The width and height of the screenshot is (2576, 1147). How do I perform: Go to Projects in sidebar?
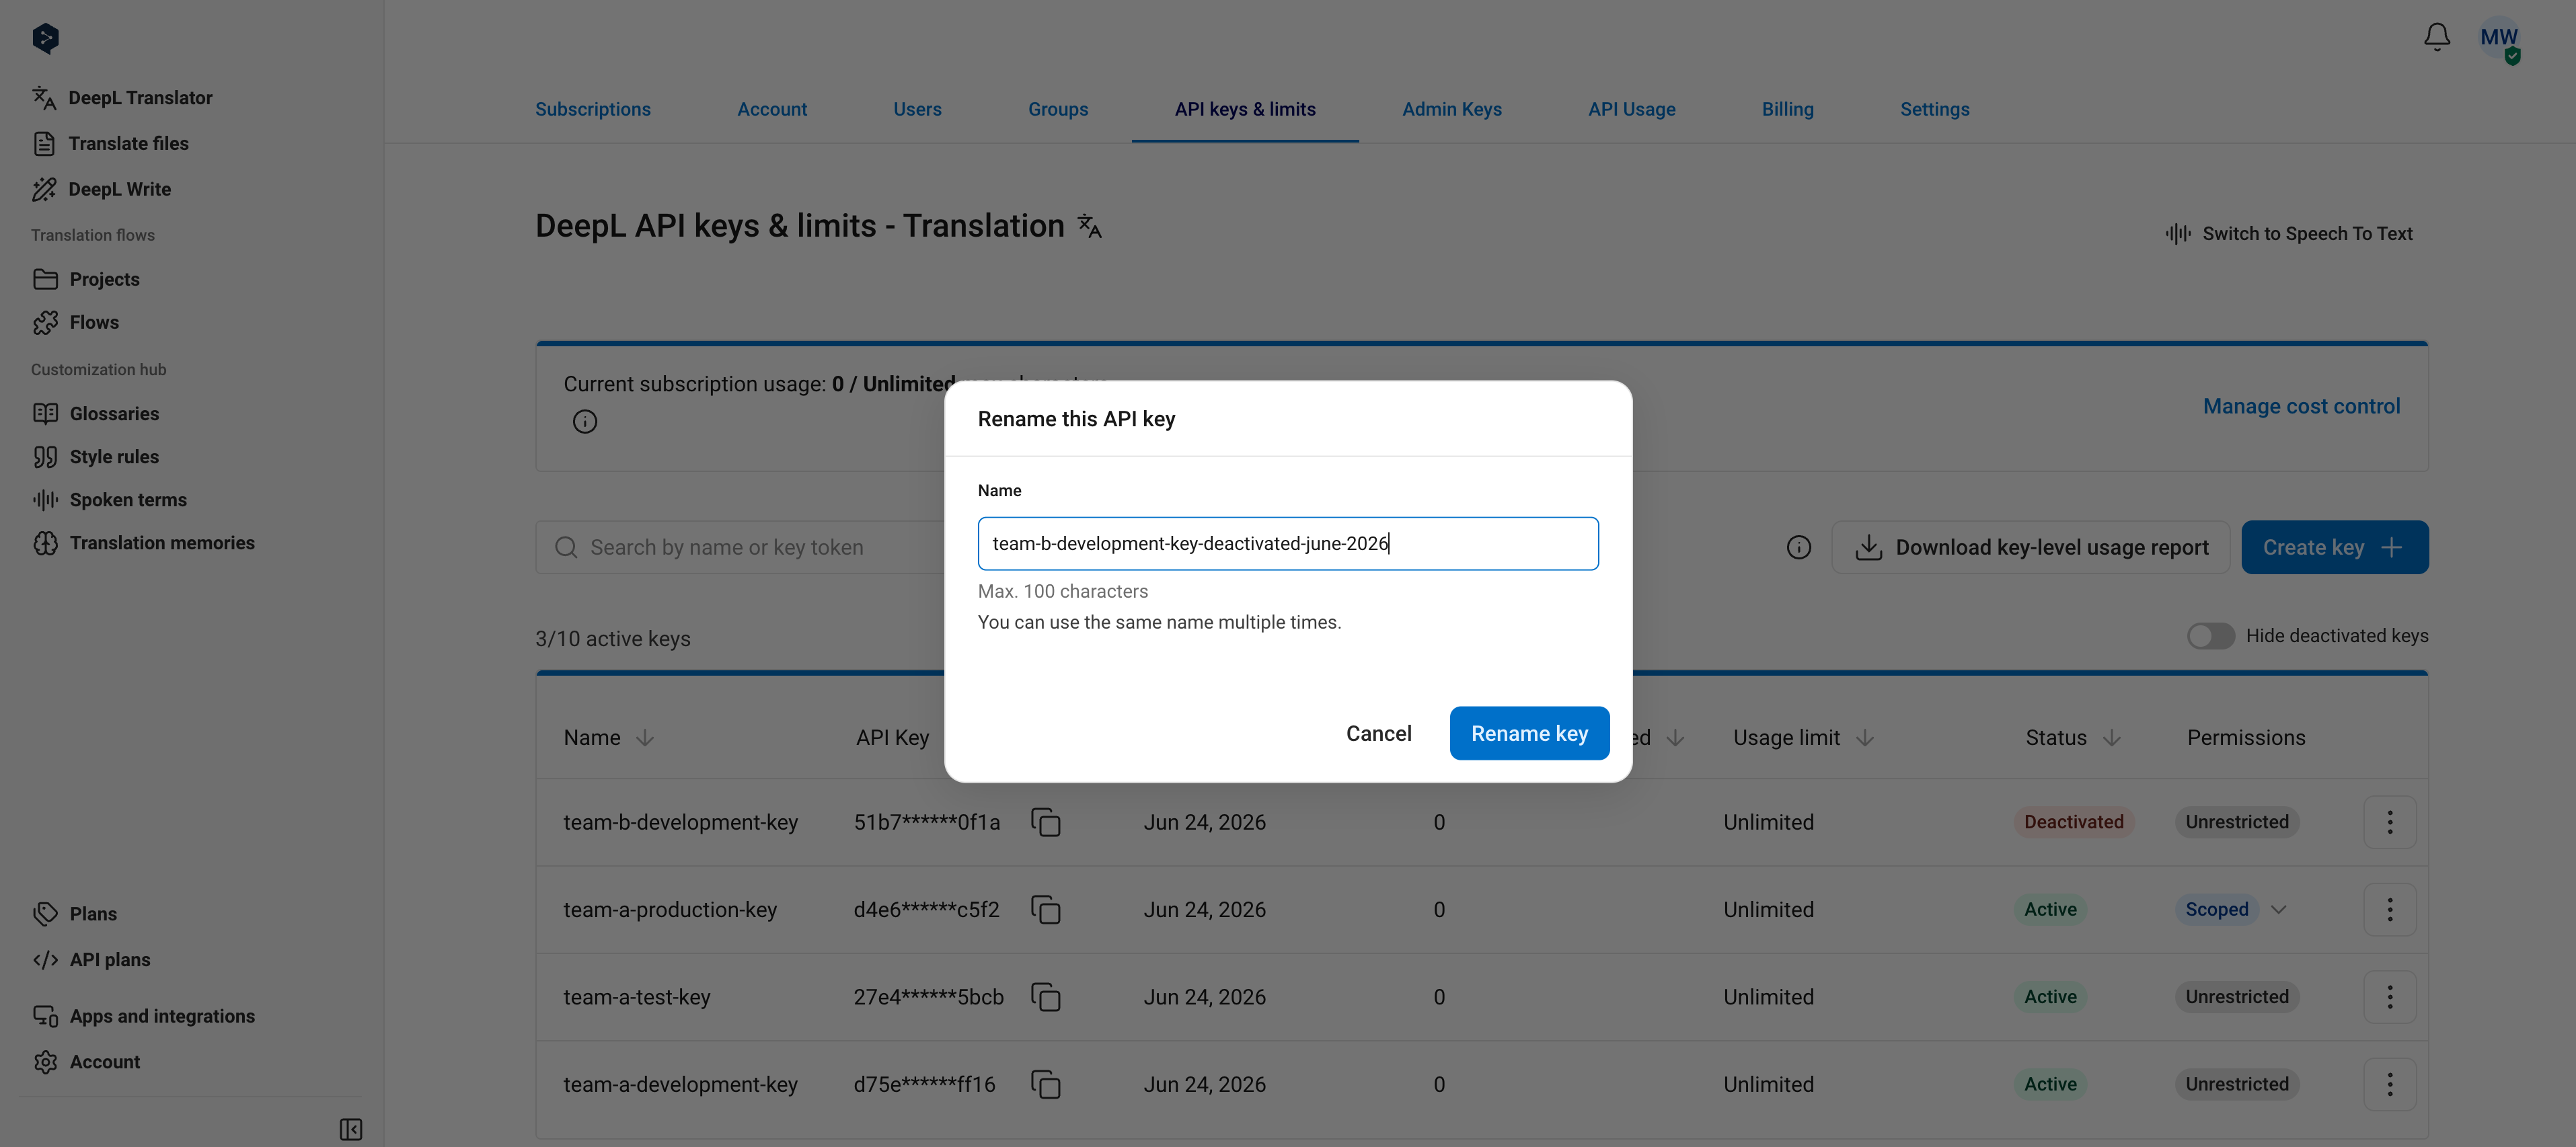click(x=86, y=279)
